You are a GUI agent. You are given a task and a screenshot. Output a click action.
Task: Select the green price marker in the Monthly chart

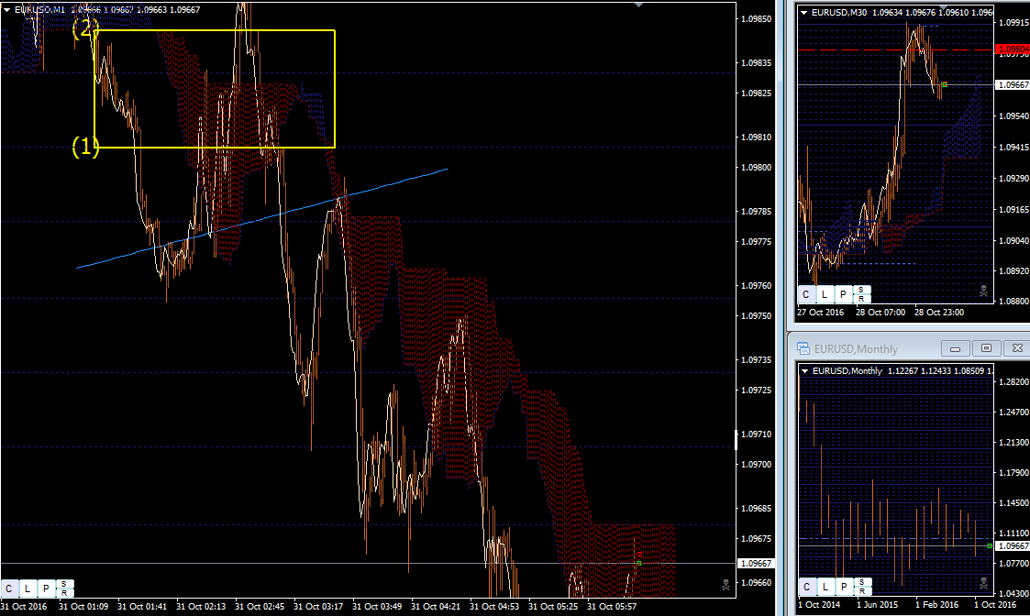[990, 545]
